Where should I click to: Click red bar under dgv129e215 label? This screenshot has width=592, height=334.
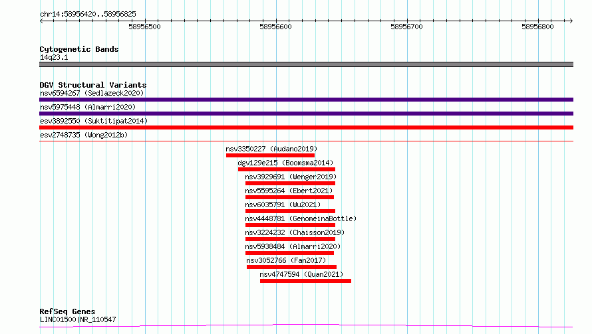[x=287, y=169]
